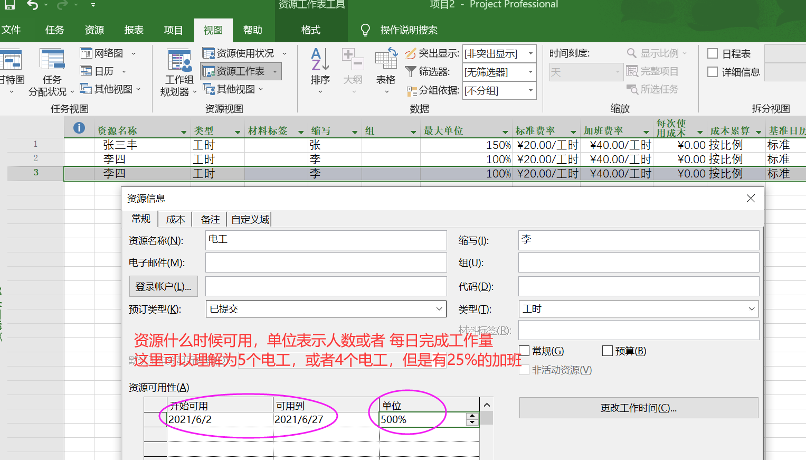Viewport: 806px width, 460px height.
Task: Expand the Booking Type dropdown
Action: click(439, 309)
